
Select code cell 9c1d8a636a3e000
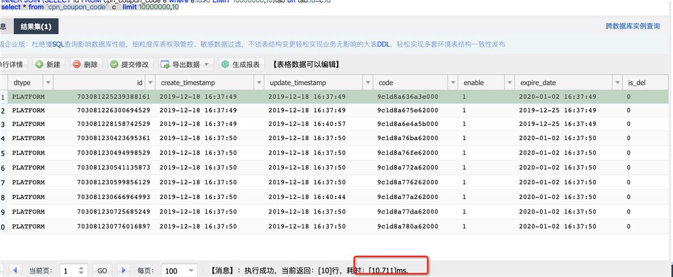click(x=408, y=97)
